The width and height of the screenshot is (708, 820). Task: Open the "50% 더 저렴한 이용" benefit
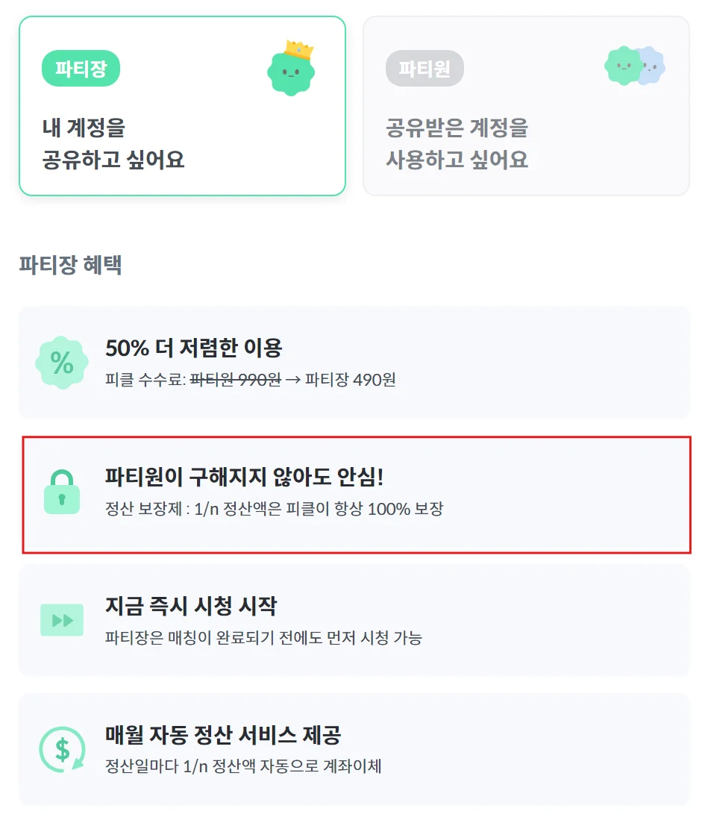point(354,362)
